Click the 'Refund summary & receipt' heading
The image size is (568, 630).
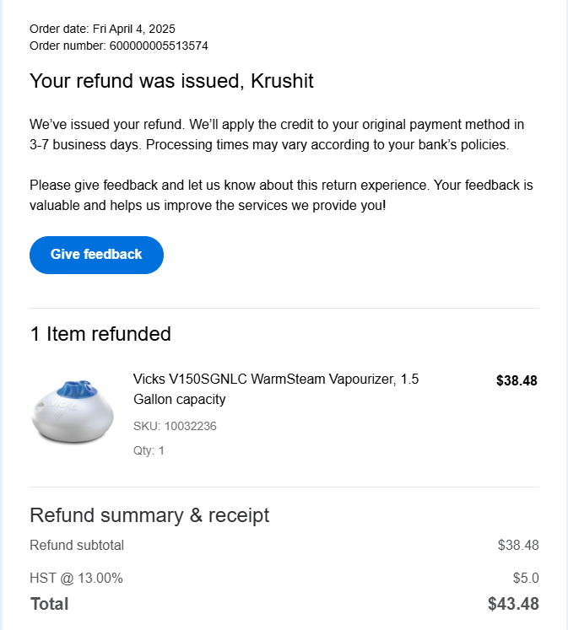pos(149,515)
